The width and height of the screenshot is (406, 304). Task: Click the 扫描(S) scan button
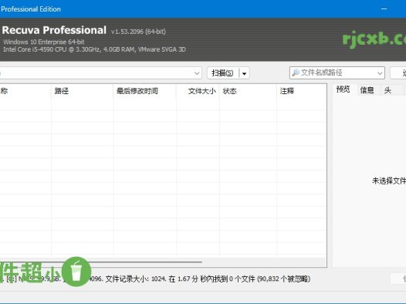click(222, 73)
